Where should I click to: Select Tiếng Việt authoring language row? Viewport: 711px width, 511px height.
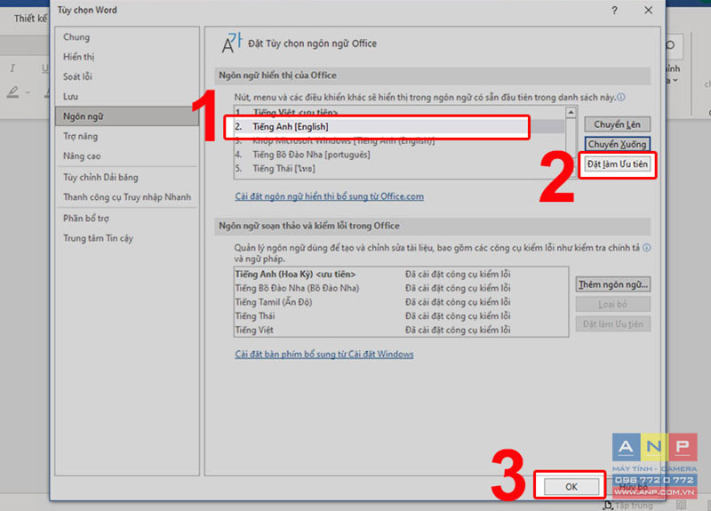point(401,330)
